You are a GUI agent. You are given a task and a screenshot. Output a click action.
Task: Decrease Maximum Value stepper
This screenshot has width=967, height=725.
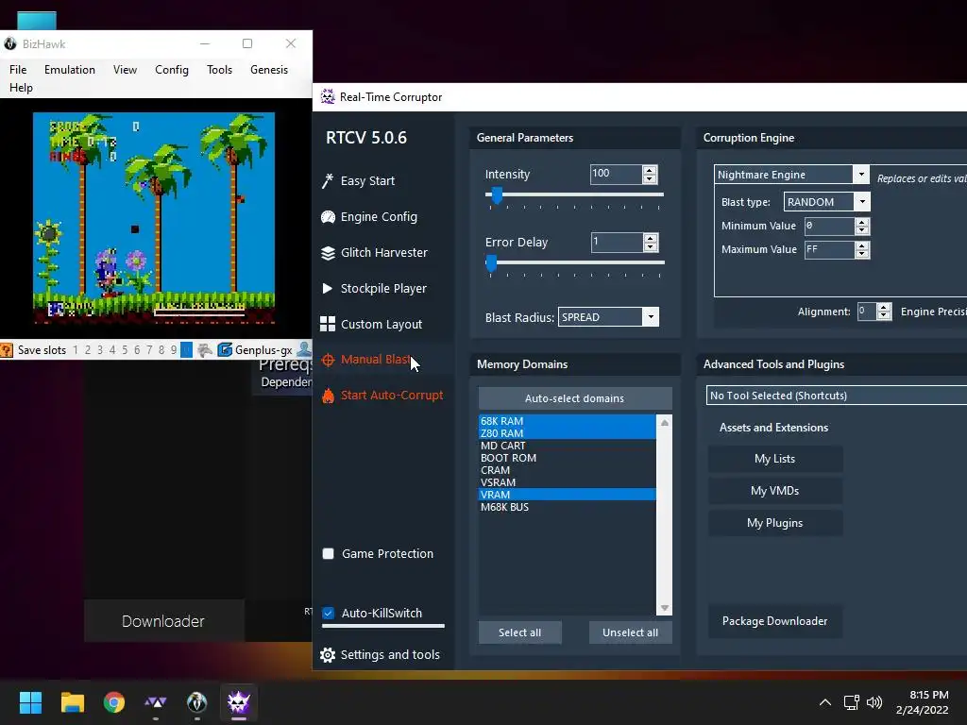point(862,254)
